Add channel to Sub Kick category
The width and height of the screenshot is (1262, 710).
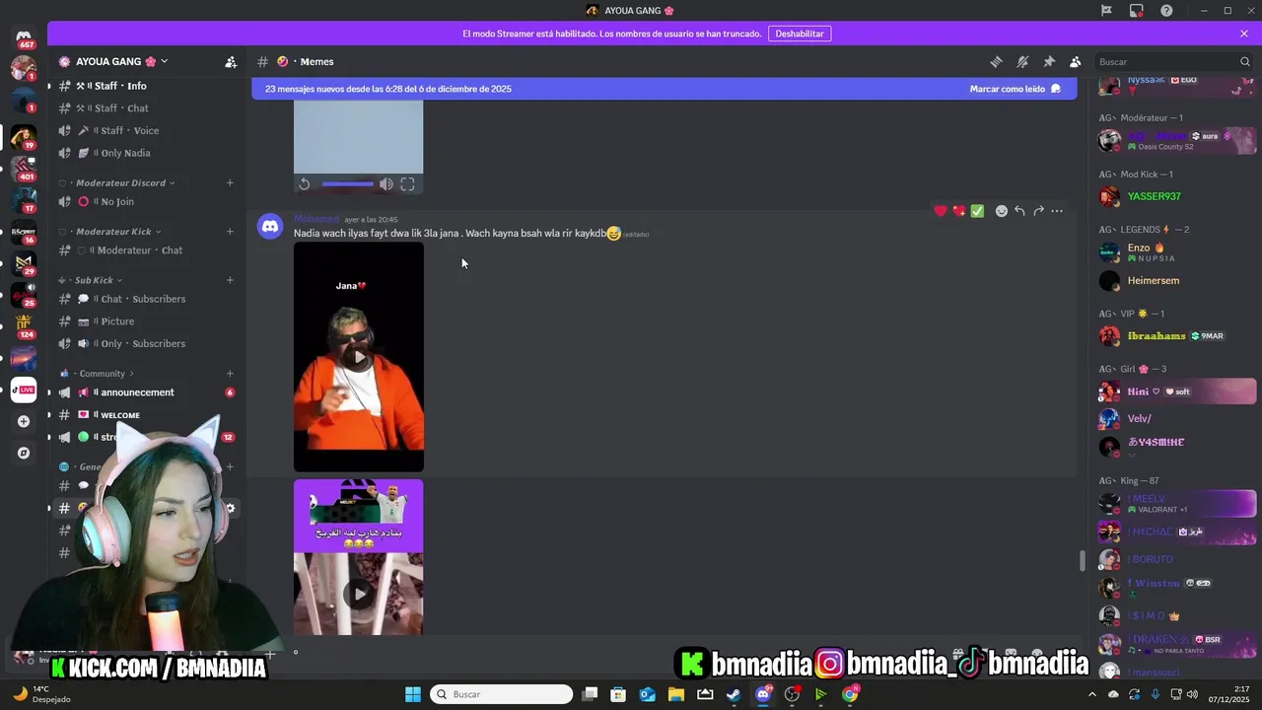click(x=230, y=280)
